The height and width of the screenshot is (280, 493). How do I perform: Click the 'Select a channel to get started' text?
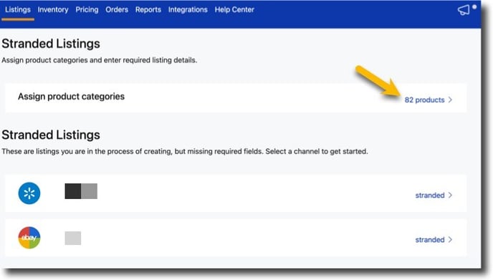(317, 152)
